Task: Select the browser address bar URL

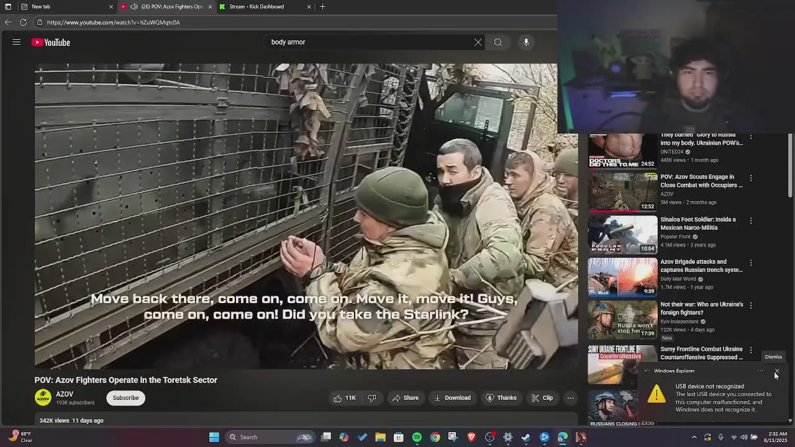Action: 113,22
